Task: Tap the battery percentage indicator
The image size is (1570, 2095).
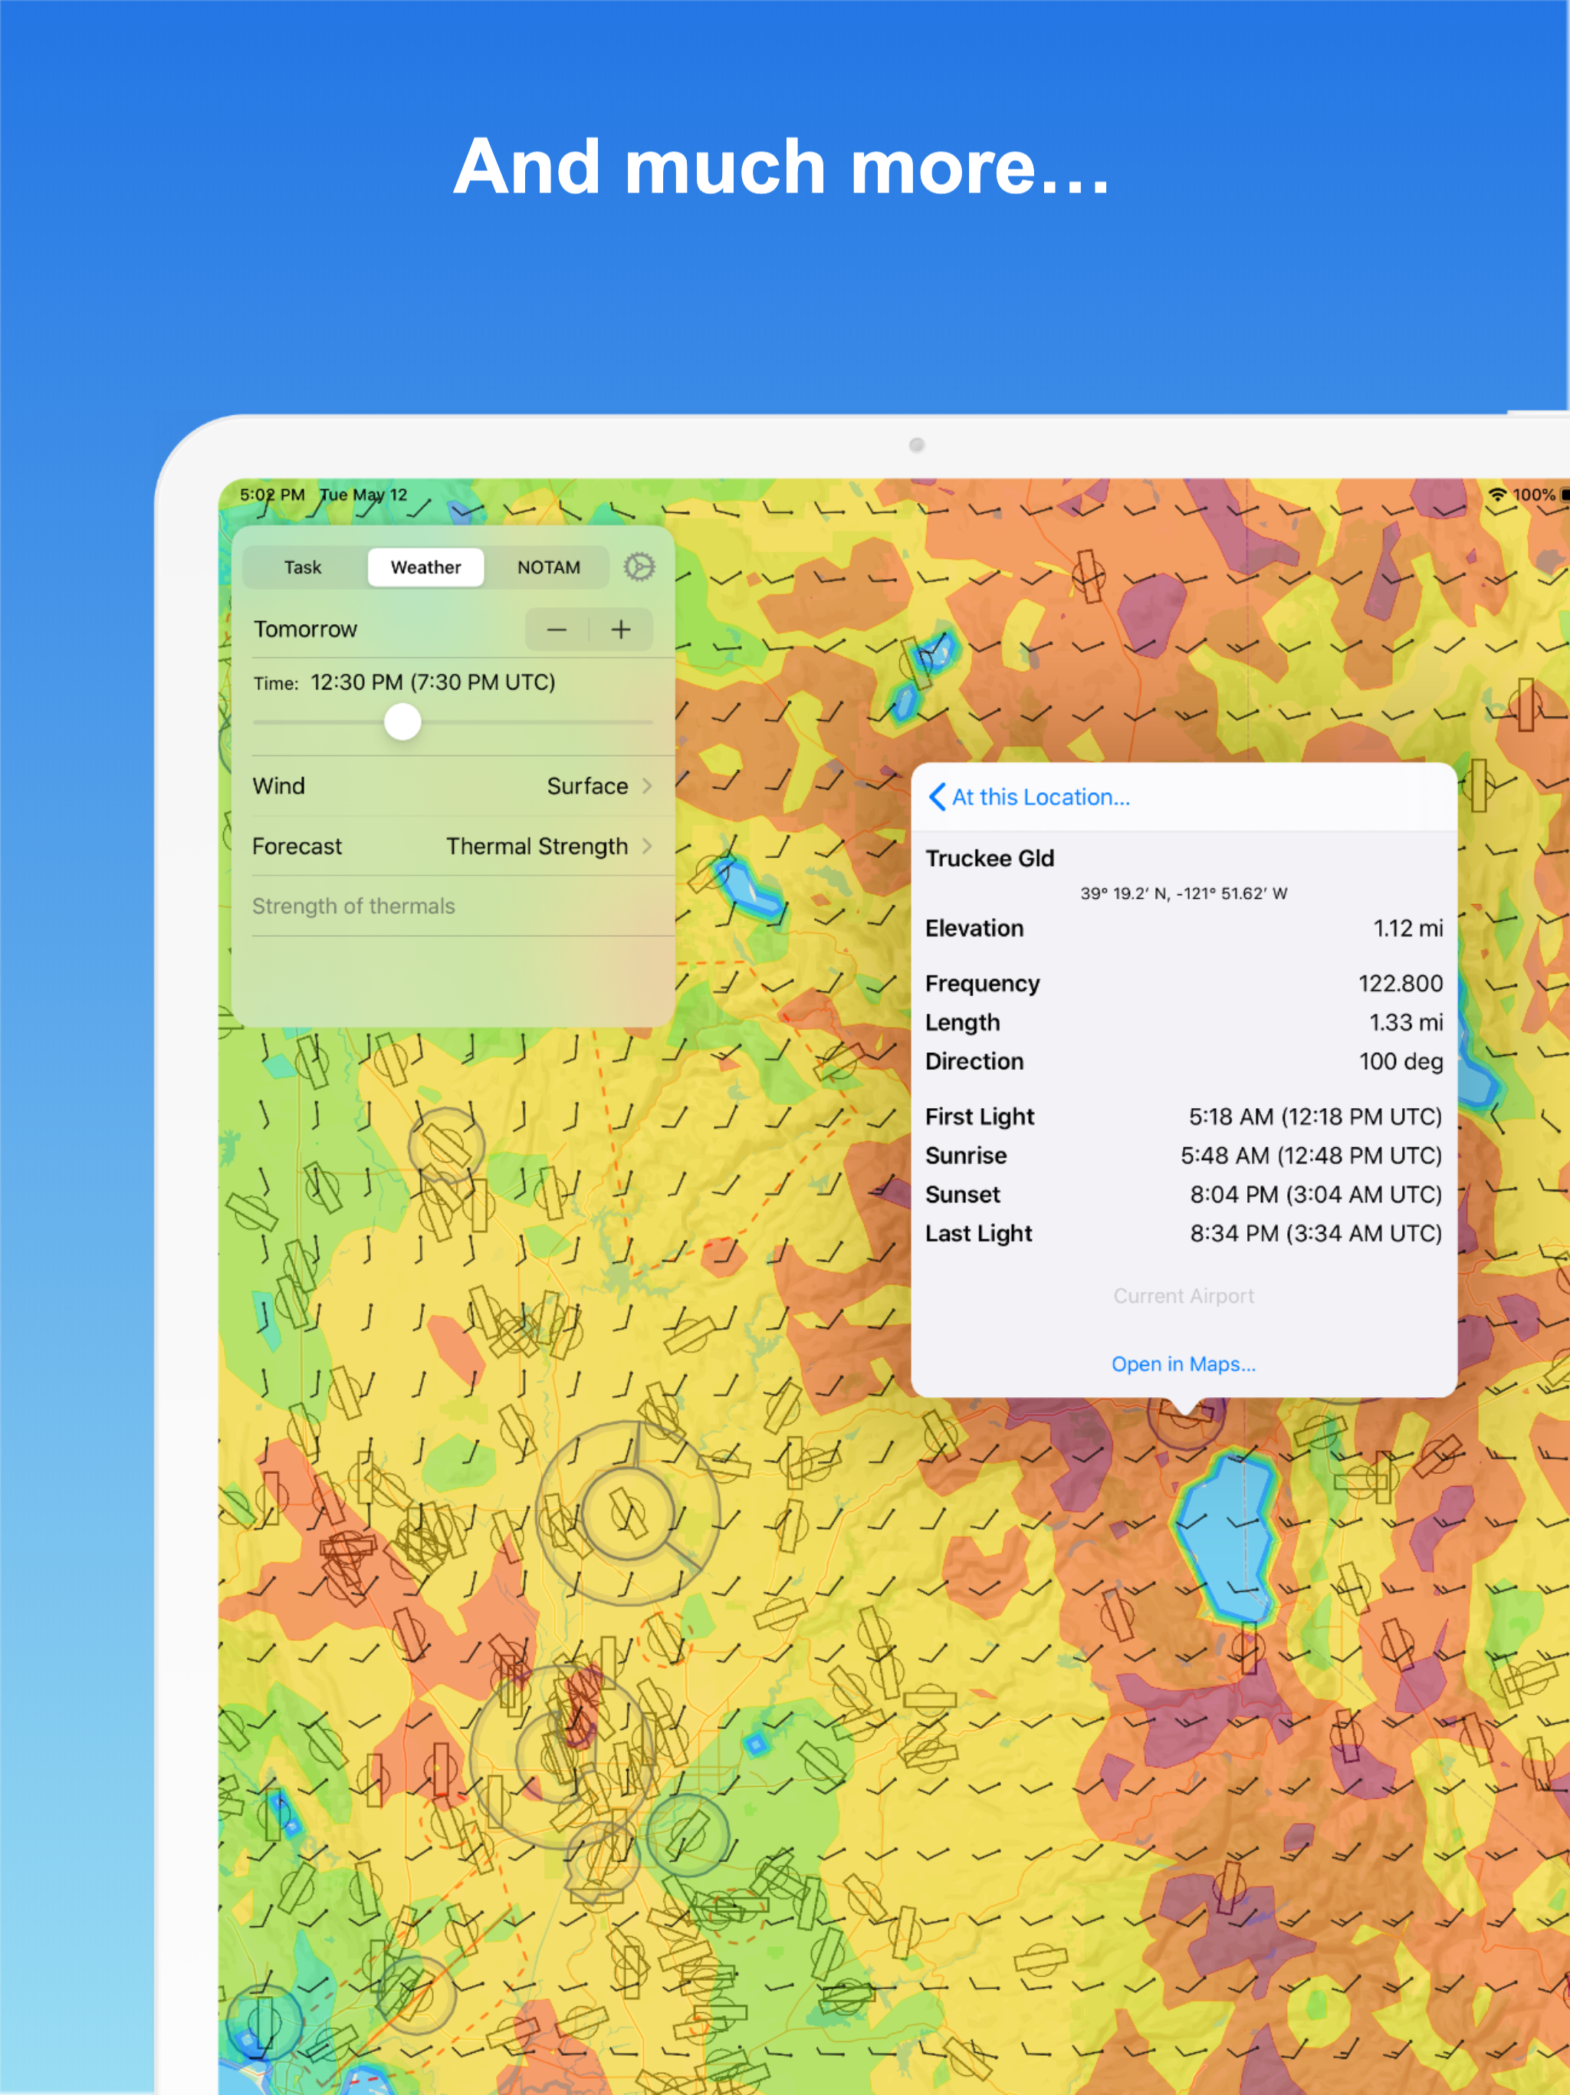Action: (x=1533, y=495)
